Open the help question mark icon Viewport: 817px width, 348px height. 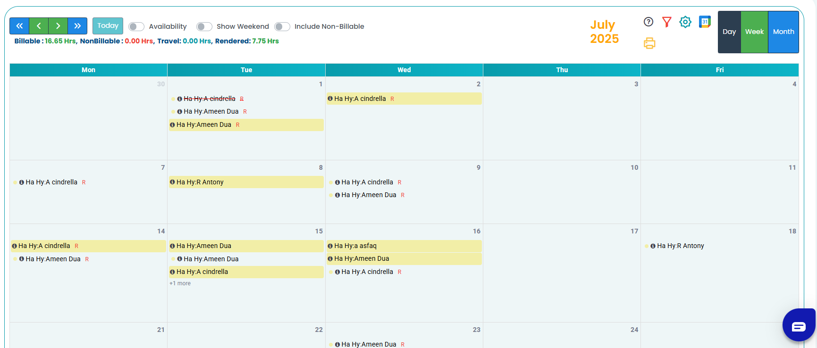[x=649, y=22]
